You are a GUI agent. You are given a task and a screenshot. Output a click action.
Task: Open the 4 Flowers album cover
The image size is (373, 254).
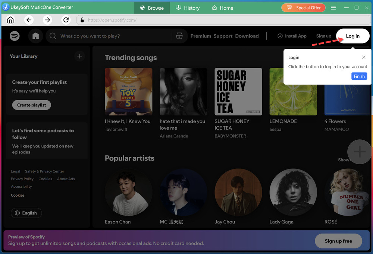[x=347, y=100]
